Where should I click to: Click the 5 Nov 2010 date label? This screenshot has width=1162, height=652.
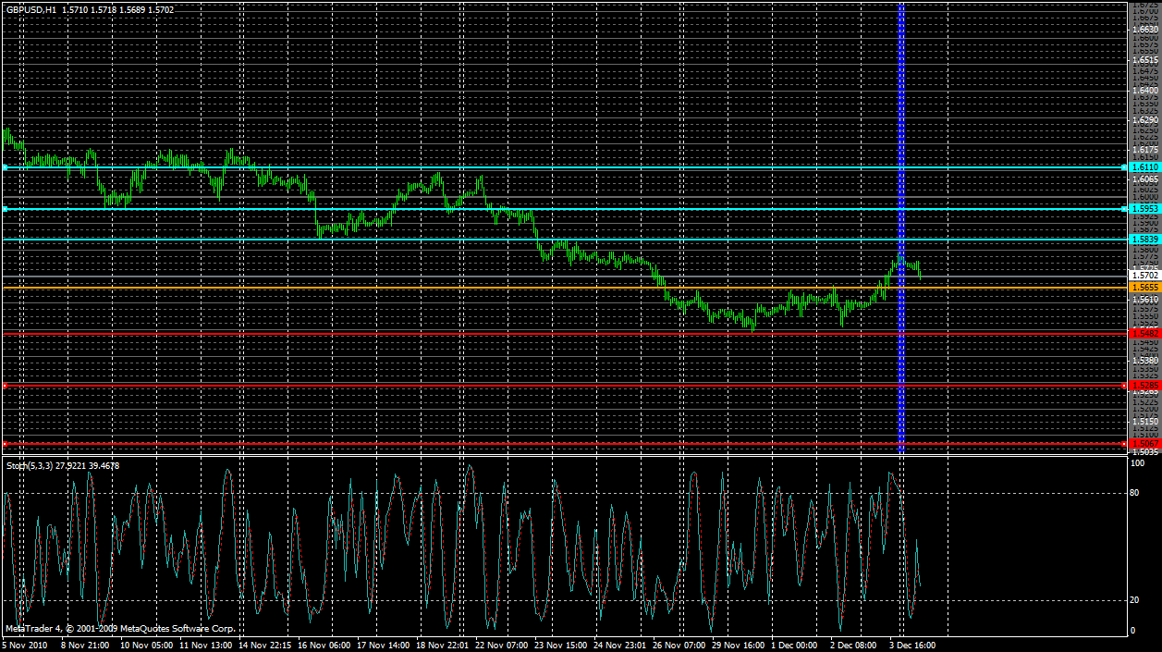click(x=25, y=644)
